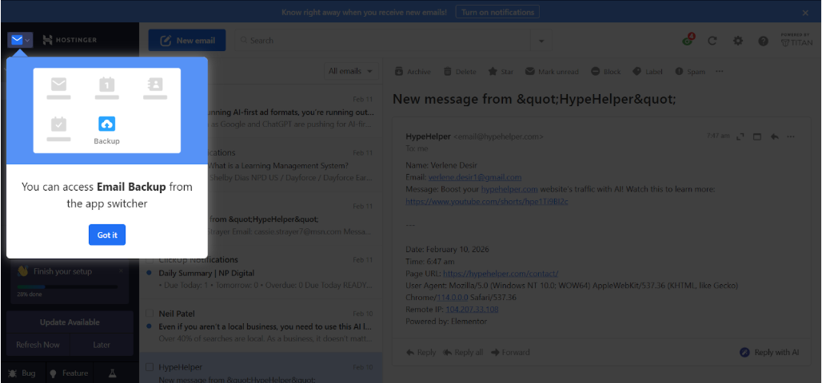Image resolution: width=822 pixels, height=383 pixels.
Task: Click Reply with AI
Action: pos(769,352)
